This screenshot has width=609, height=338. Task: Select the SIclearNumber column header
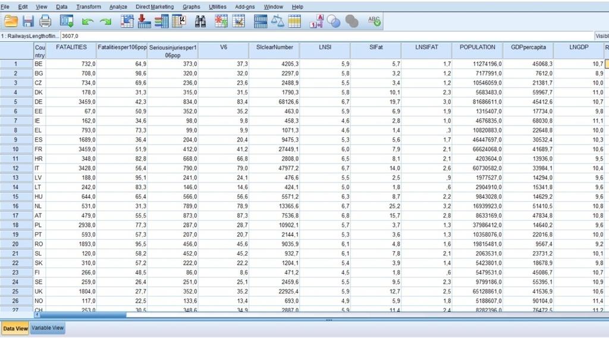(274, 51)
